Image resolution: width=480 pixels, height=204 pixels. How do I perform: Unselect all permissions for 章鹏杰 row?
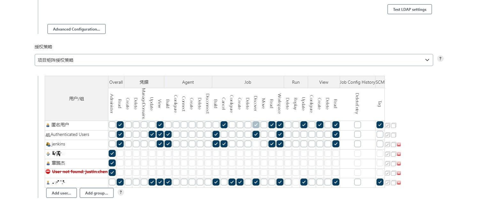coord(394,164)
